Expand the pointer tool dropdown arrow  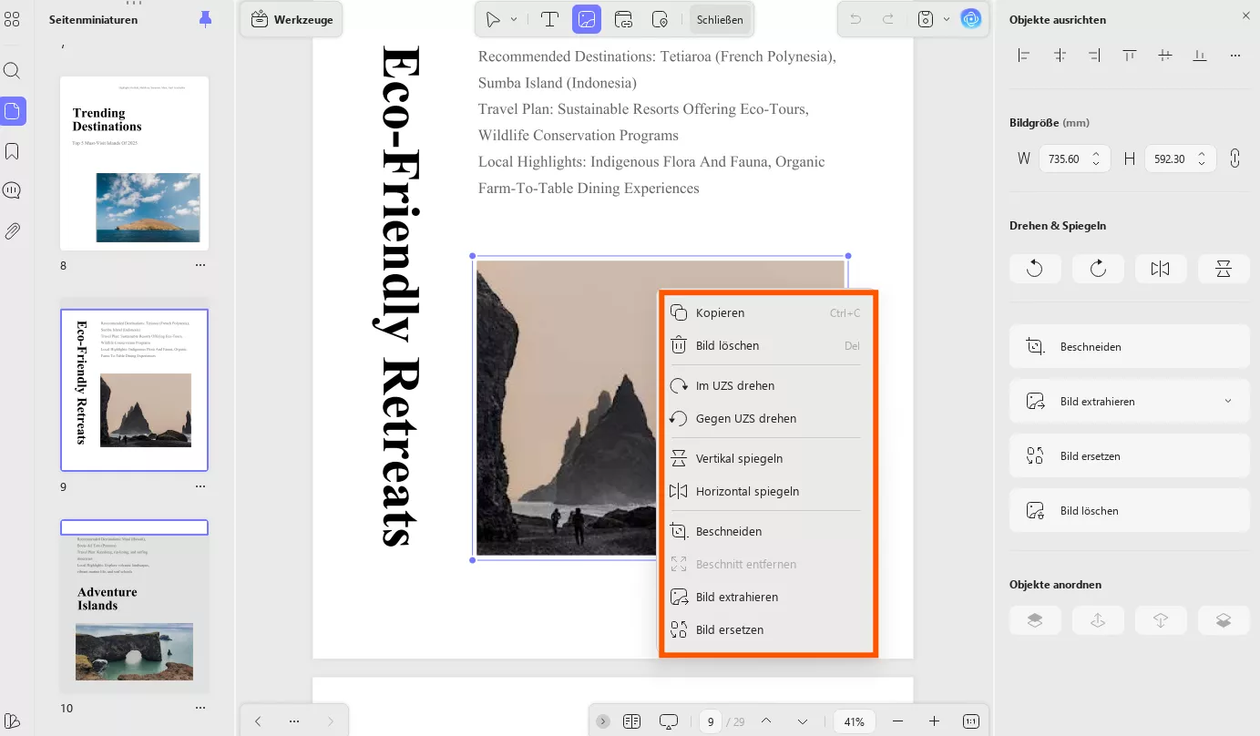tap(514, 19)
